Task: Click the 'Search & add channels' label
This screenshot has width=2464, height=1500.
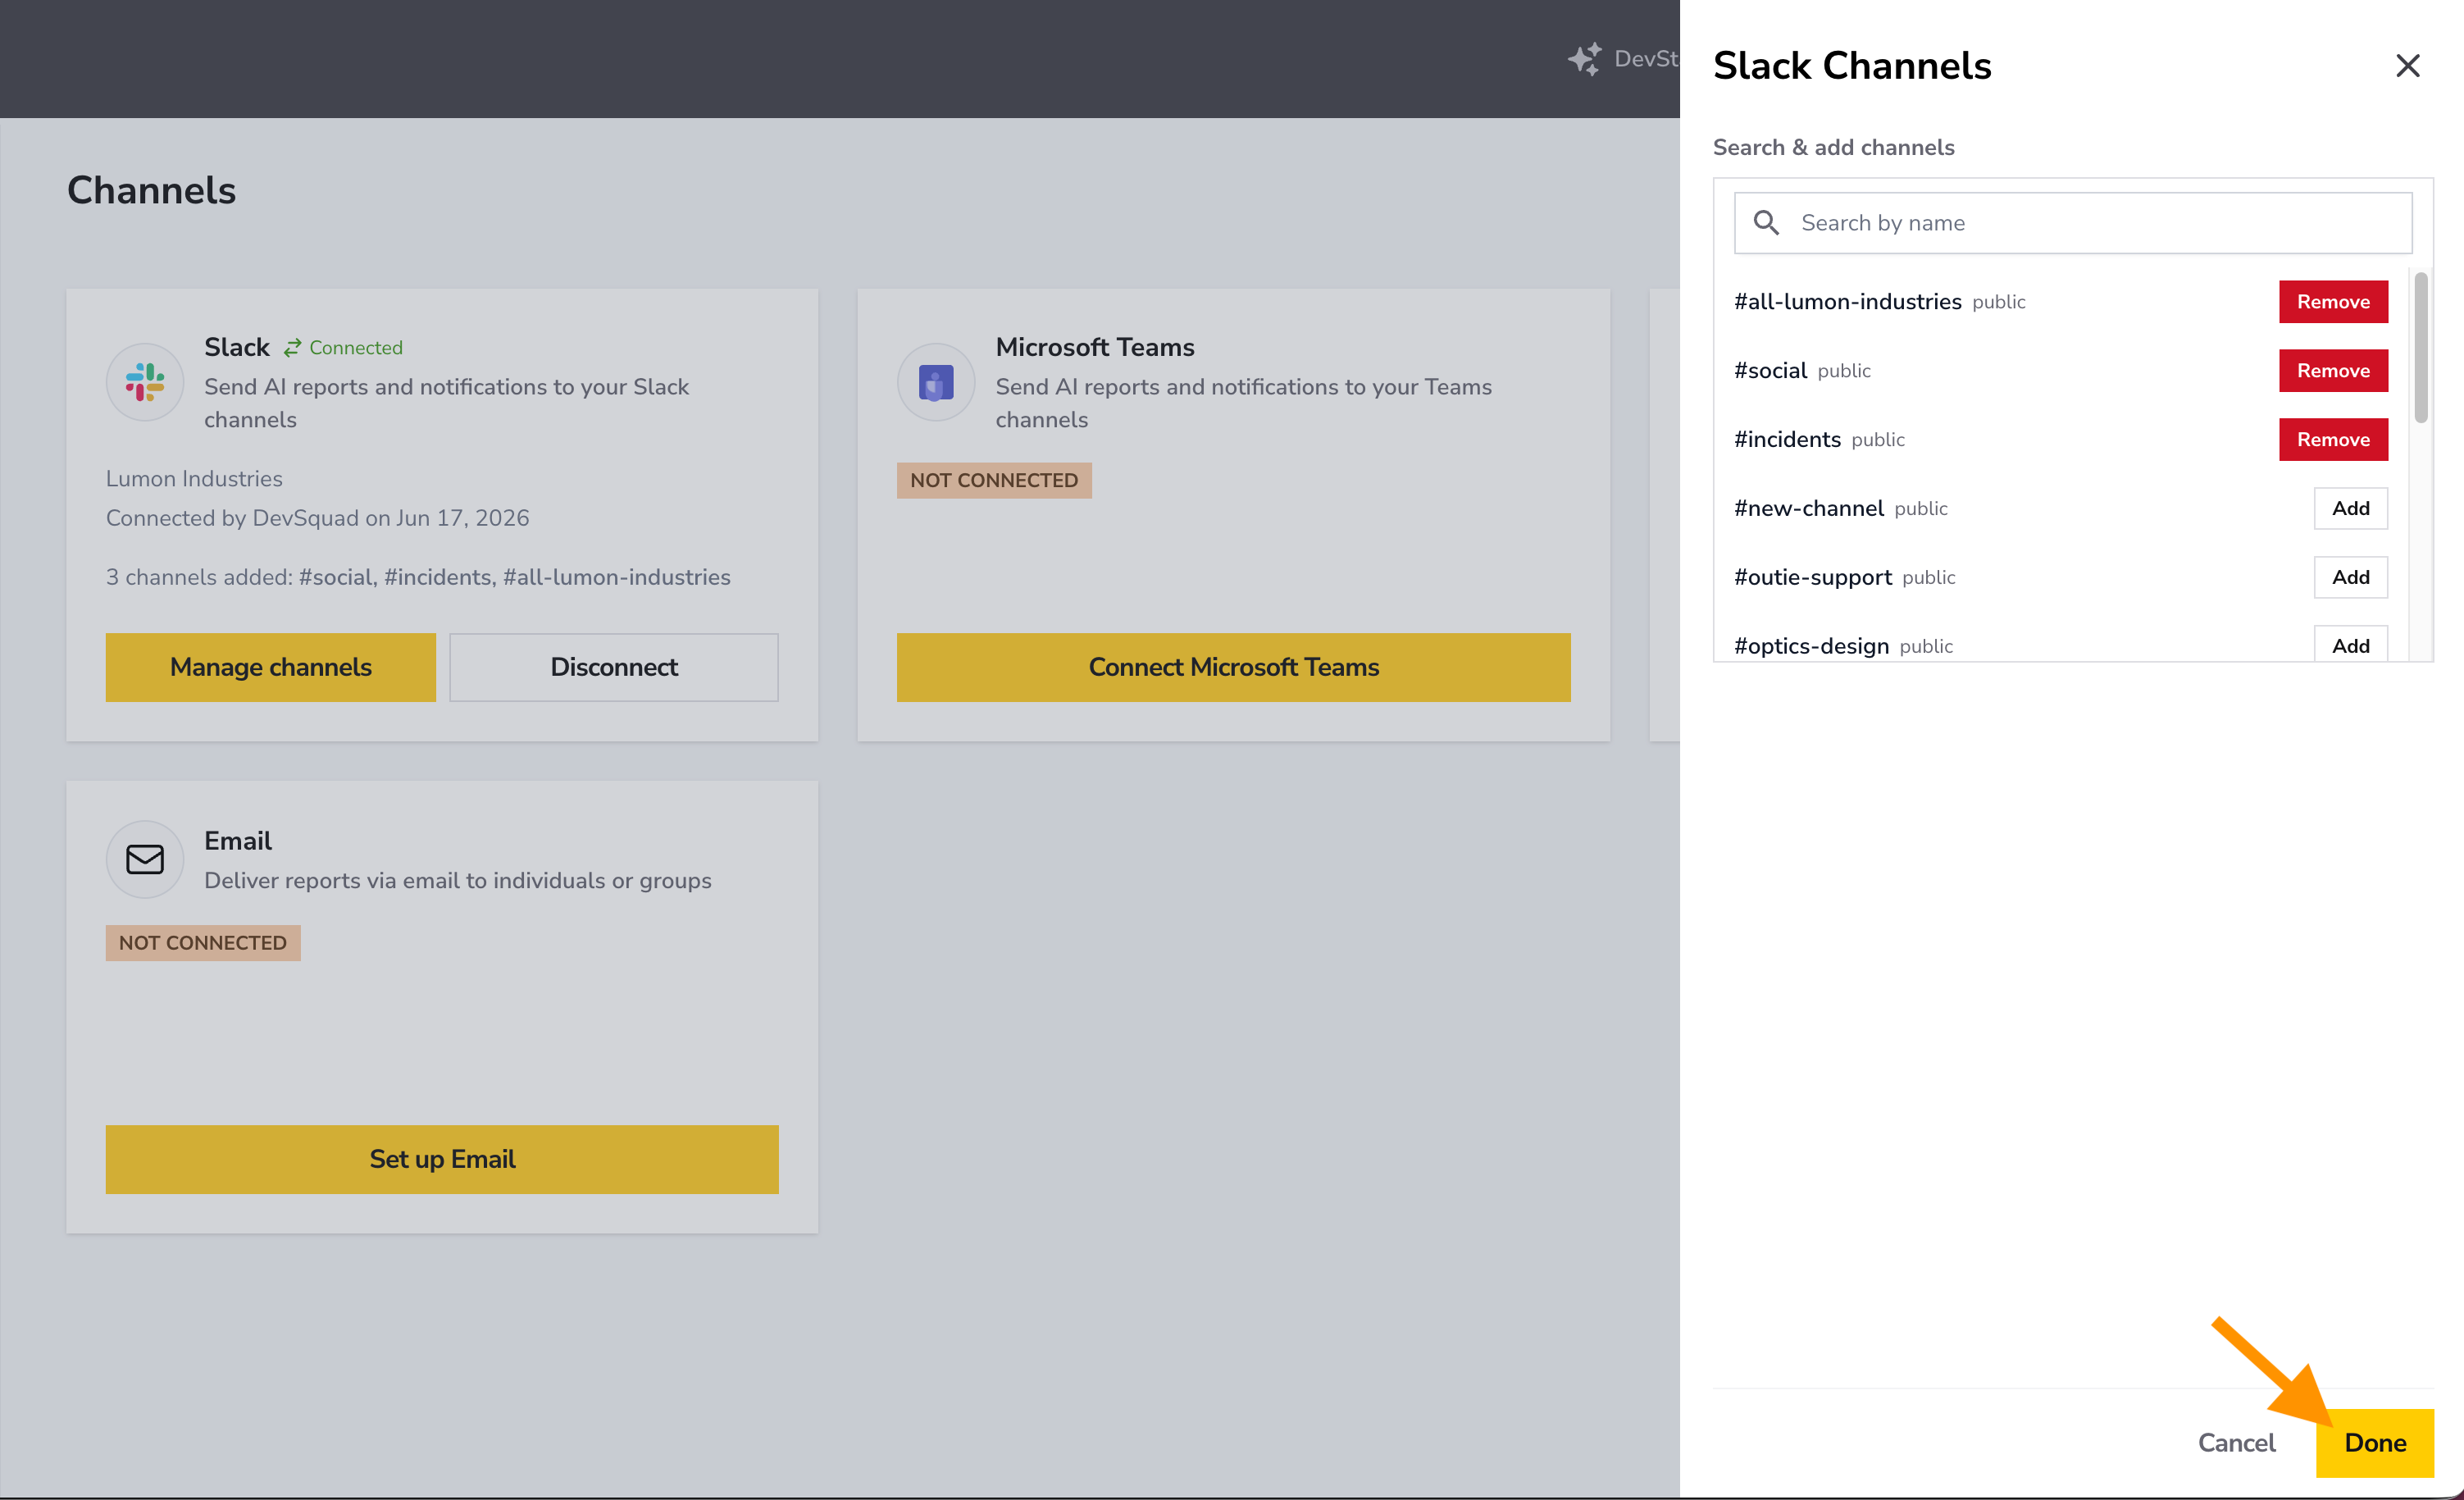Action: click(x=1833, y=147)
